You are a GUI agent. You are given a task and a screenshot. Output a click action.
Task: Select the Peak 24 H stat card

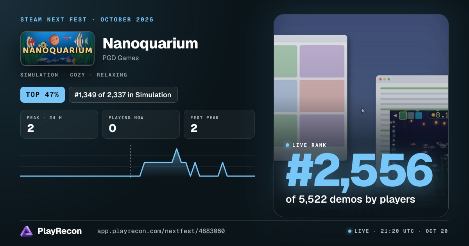coord(59,124)
